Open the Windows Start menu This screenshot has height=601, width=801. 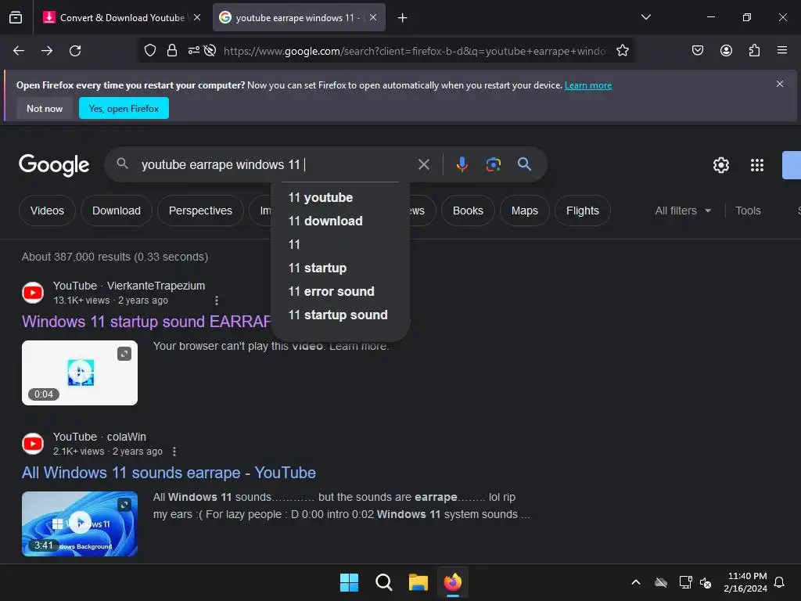(350, 582)
